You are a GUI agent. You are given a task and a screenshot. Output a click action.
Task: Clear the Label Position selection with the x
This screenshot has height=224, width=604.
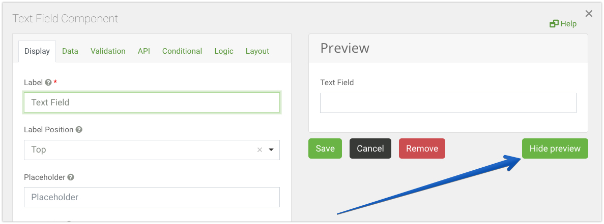tap(260, 150)
